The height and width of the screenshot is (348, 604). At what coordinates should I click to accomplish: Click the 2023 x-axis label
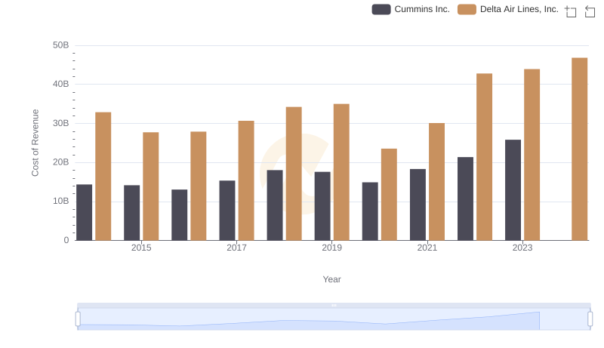coord(522,248)
